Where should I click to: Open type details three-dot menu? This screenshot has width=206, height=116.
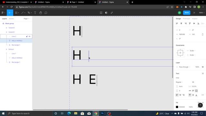coord(203,95)
